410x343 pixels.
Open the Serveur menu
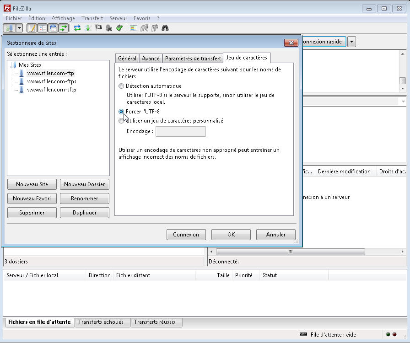[118, 18]
